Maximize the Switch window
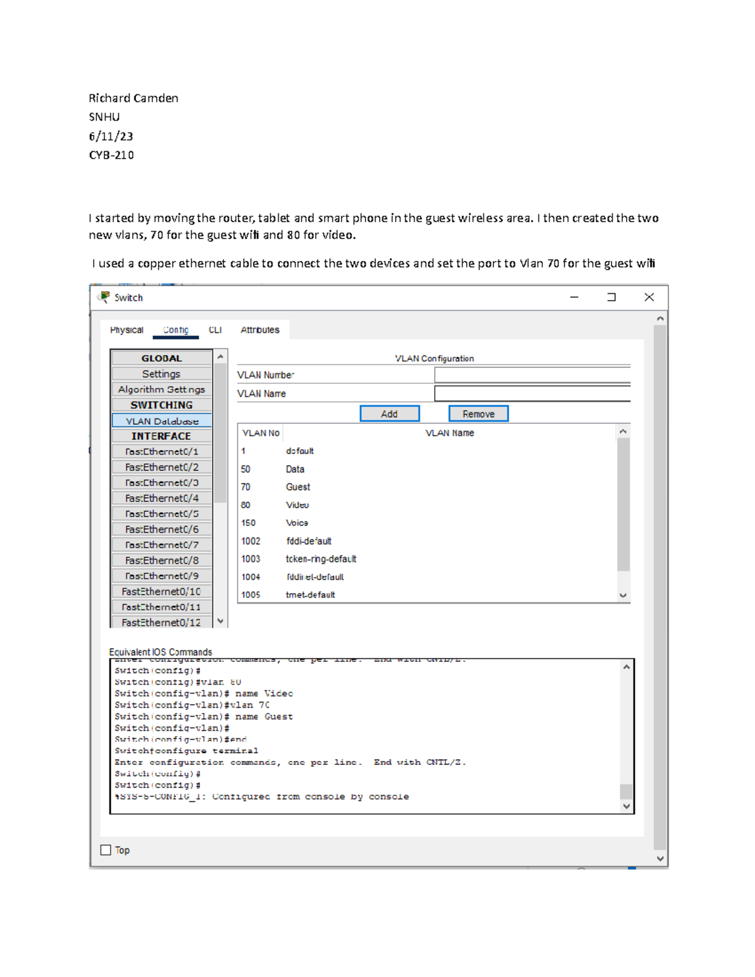This screenshot has height=977, width=755. tap(611, 297)
